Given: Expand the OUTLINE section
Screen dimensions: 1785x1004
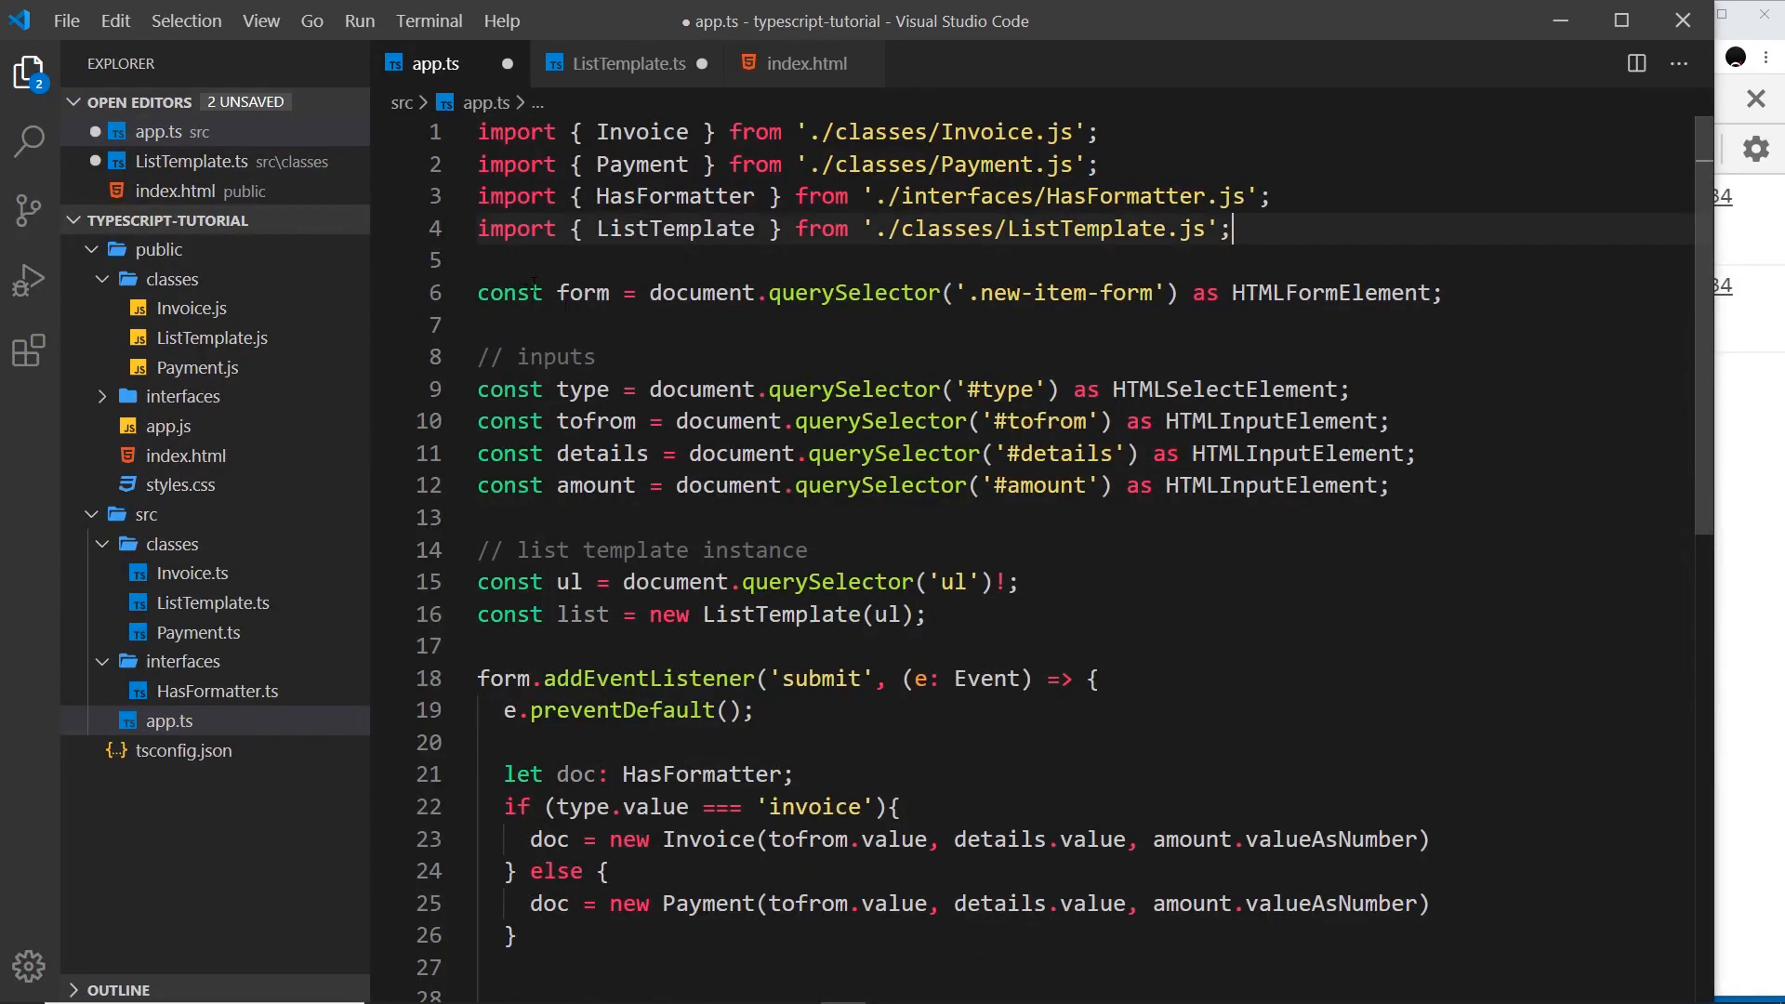Looking at the screenshot, I should tap(74, 990).
